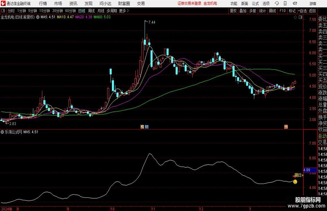327x211 pixels.
Task: Click the 2.83 low price marker
Action: point(13,124)
